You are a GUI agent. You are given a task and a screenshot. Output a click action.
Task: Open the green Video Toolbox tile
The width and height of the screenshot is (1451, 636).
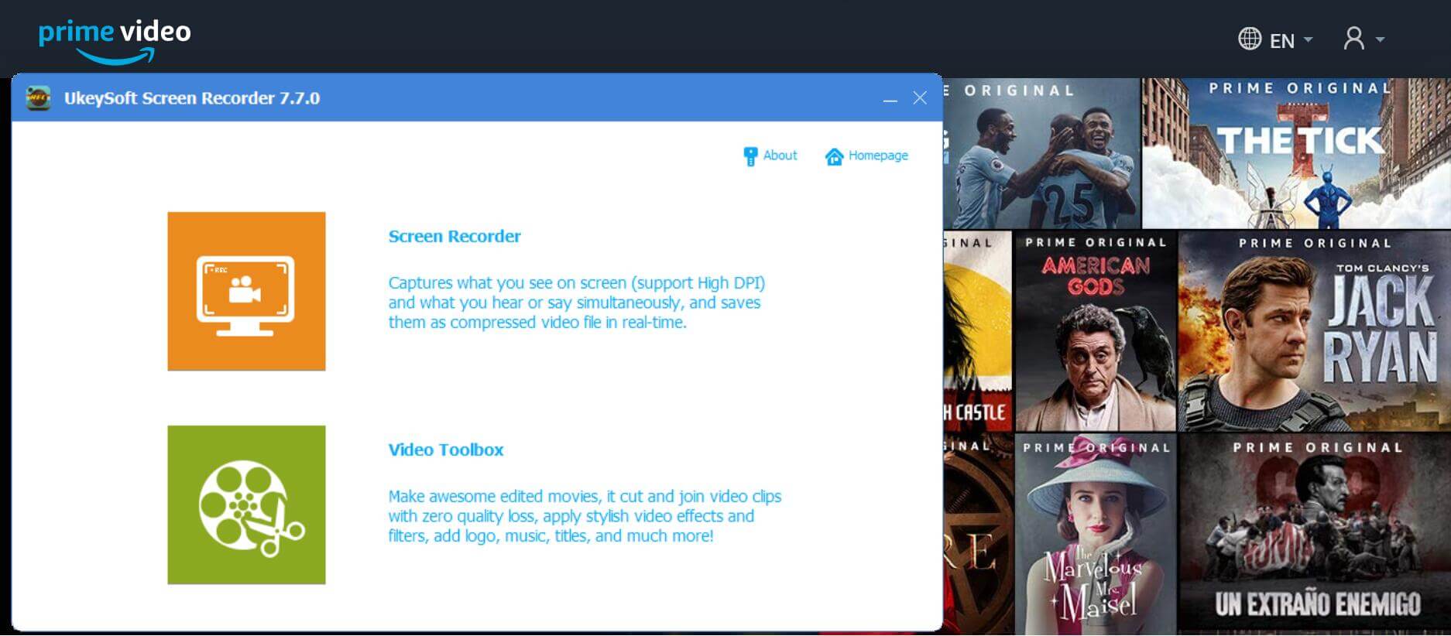click(246, 504)
